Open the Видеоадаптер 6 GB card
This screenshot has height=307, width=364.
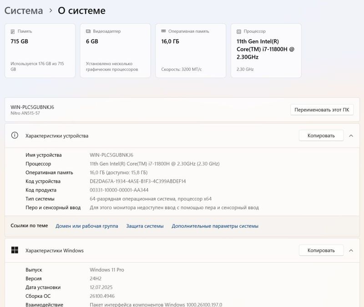point(116,50)
